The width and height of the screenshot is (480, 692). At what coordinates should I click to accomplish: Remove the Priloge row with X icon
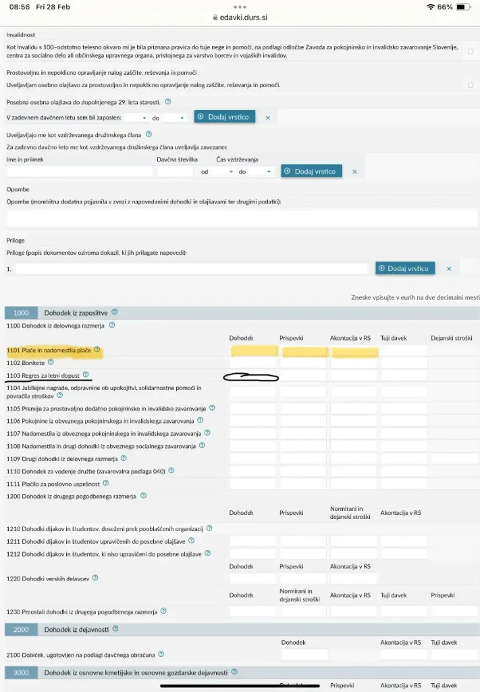tap(448, 268)
